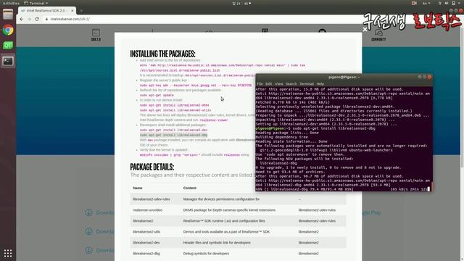Screen dimensions: 464x261
Task: Click the 'Content' table column header
Action: 190,188
